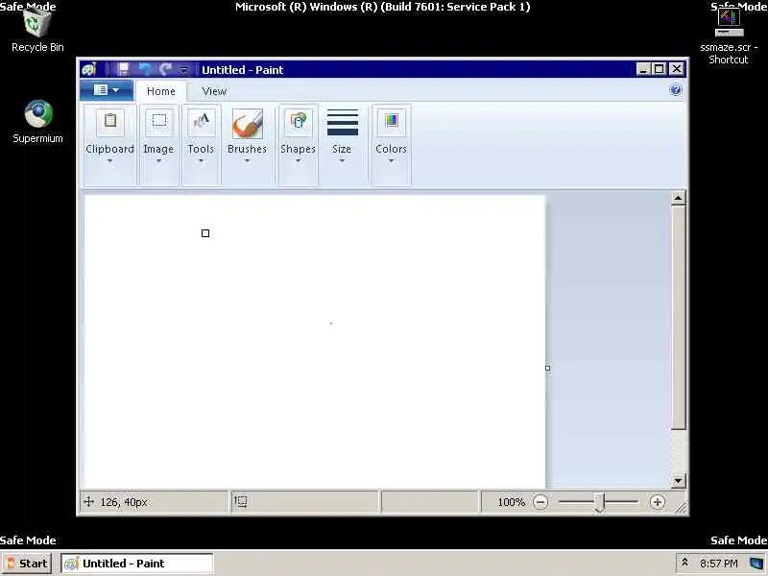Close the Paint window
Viewport: 768px width, 576px height.
click(677, 69)
